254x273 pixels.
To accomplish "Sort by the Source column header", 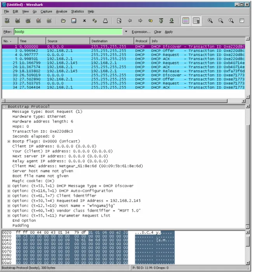I will coord(68,41).
